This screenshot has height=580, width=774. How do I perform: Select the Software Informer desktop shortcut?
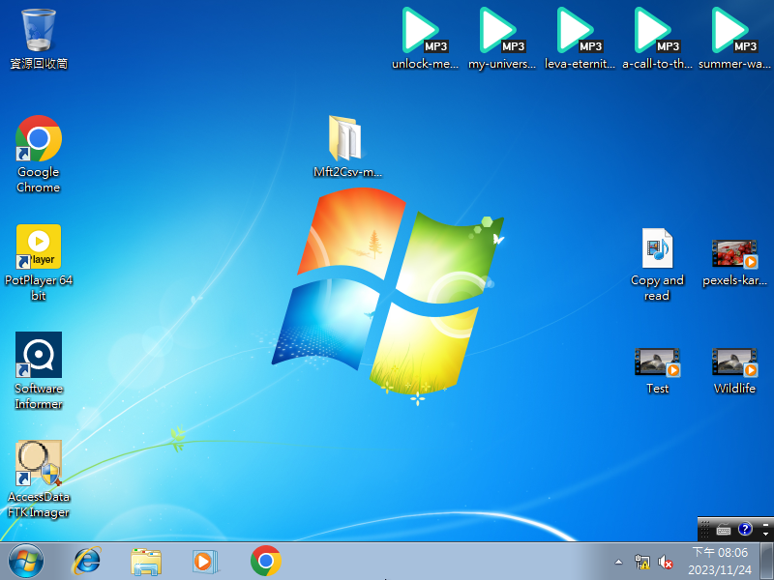click(39, 370)
